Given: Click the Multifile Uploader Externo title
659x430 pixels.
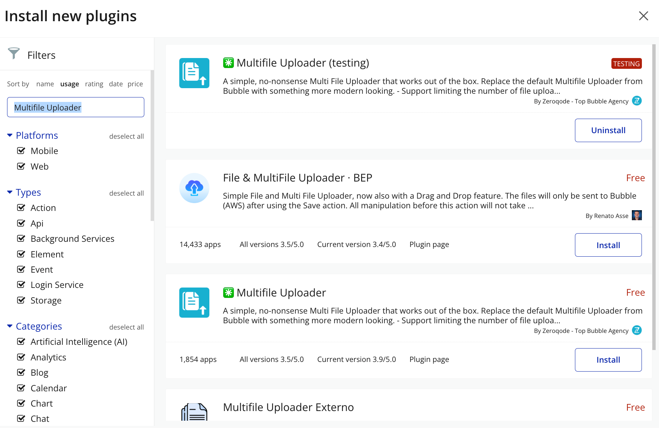Looking at the screenshot, I should pyautogui.click(x=288, y=407).
